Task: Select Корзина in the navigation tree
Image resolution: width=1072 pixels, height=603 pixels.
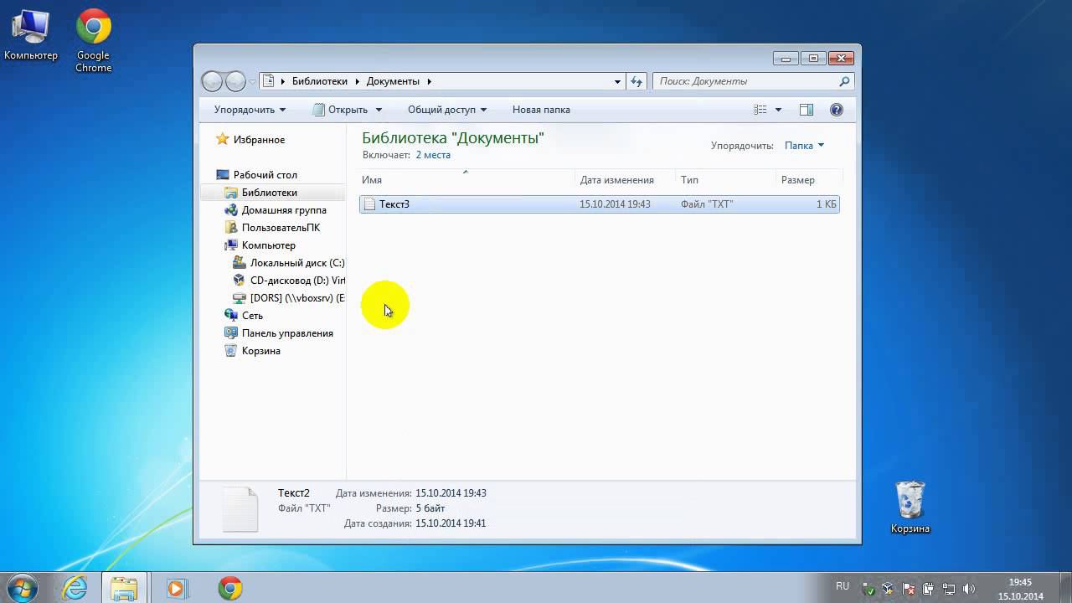Action: tap(260, 351)
